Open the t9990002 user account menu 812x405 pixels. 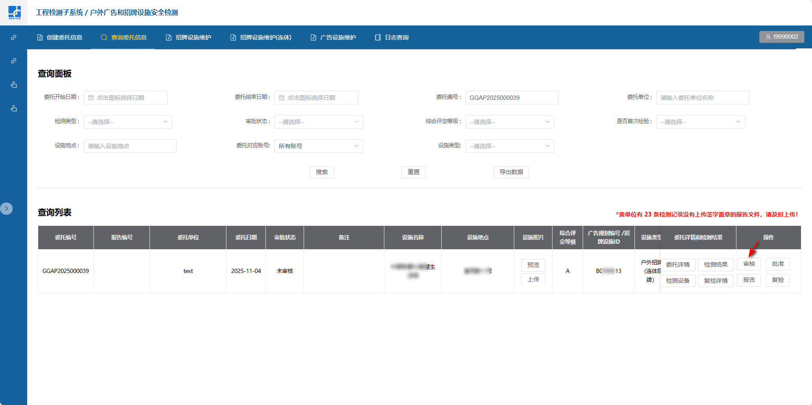[781, 37]
